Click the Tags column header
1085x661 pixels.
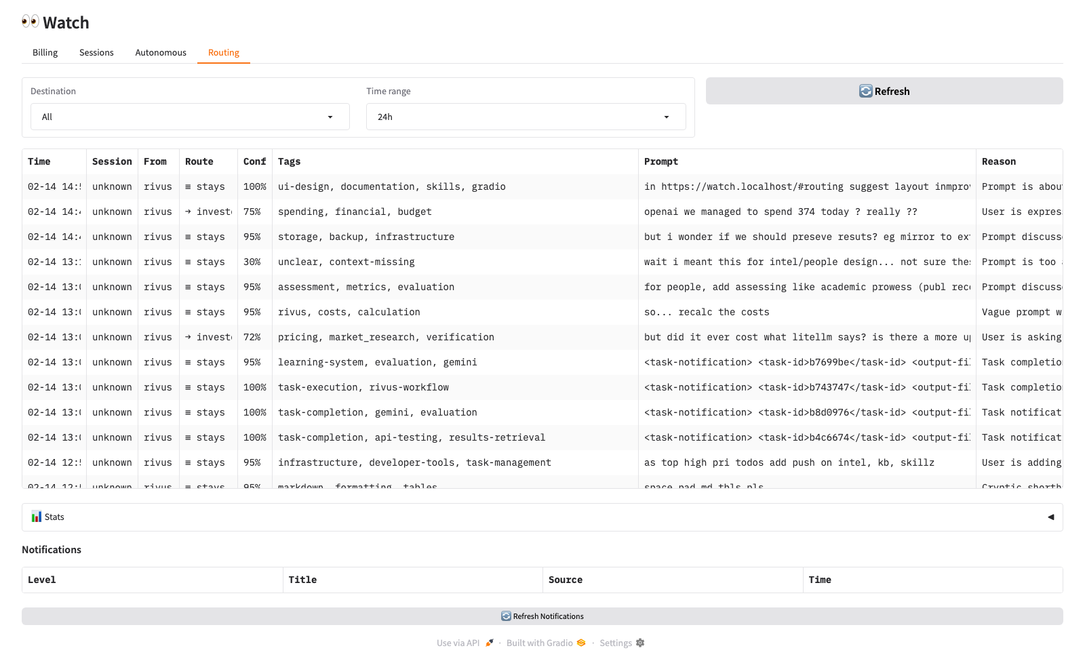point(290,161)
